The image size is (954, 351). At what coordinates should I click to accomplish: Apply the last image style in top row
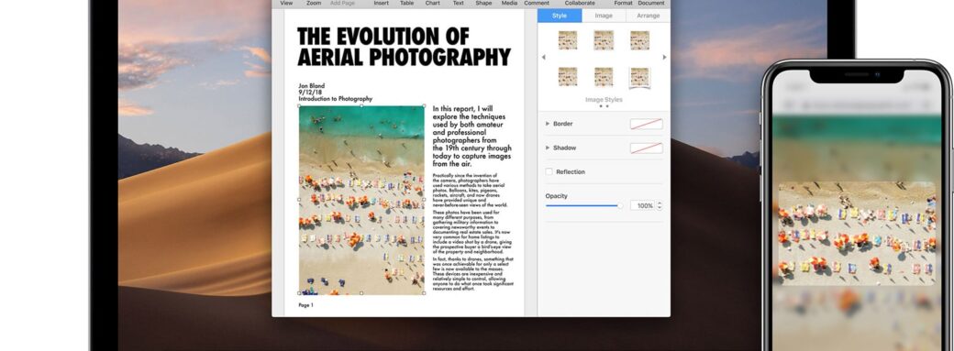point(639,40)
